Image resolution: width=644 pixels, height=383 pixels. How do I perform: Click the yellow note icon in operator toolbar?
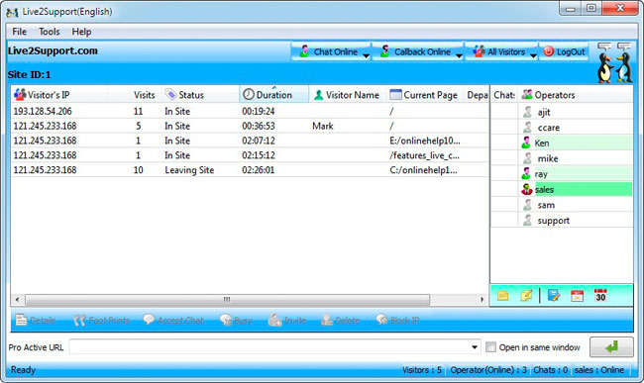coord(503,296)
